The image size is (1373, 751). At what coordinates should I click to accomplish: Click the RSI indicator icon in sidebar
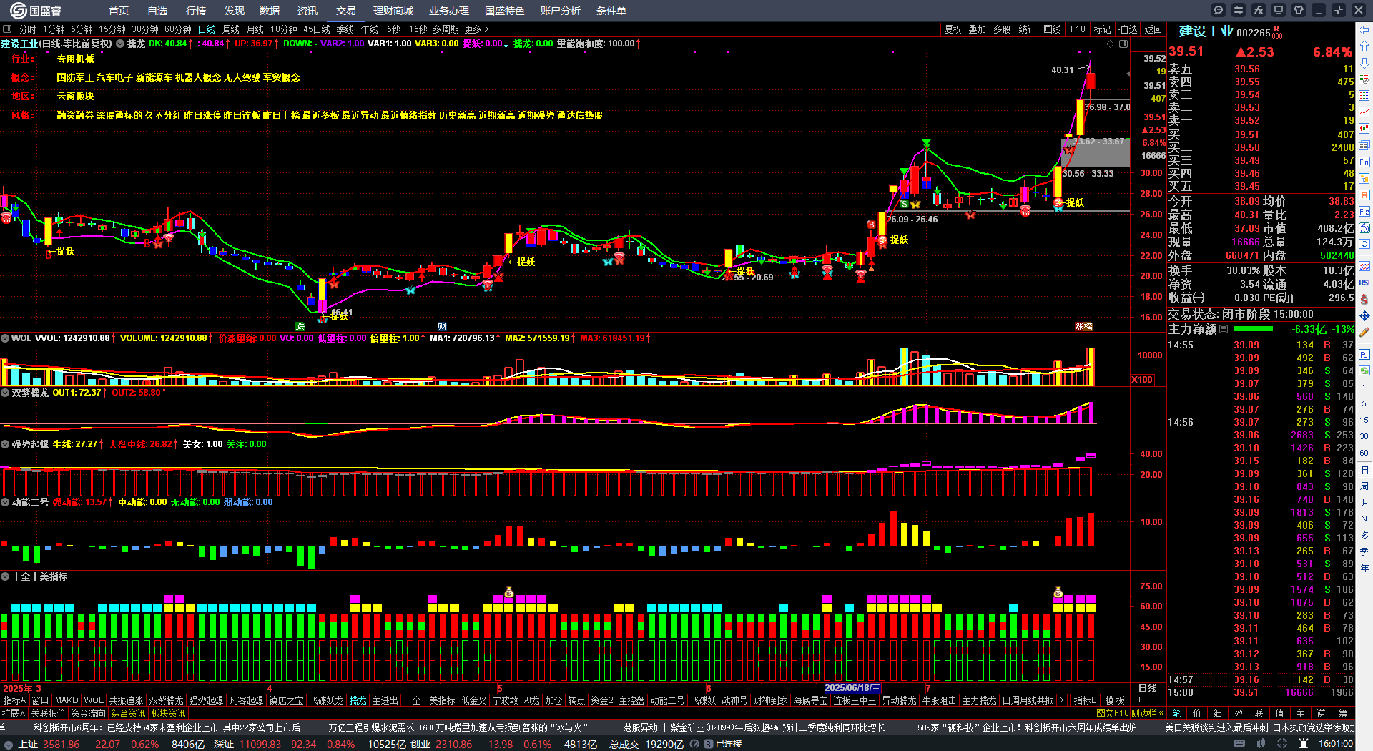[x=1364, y=283]
